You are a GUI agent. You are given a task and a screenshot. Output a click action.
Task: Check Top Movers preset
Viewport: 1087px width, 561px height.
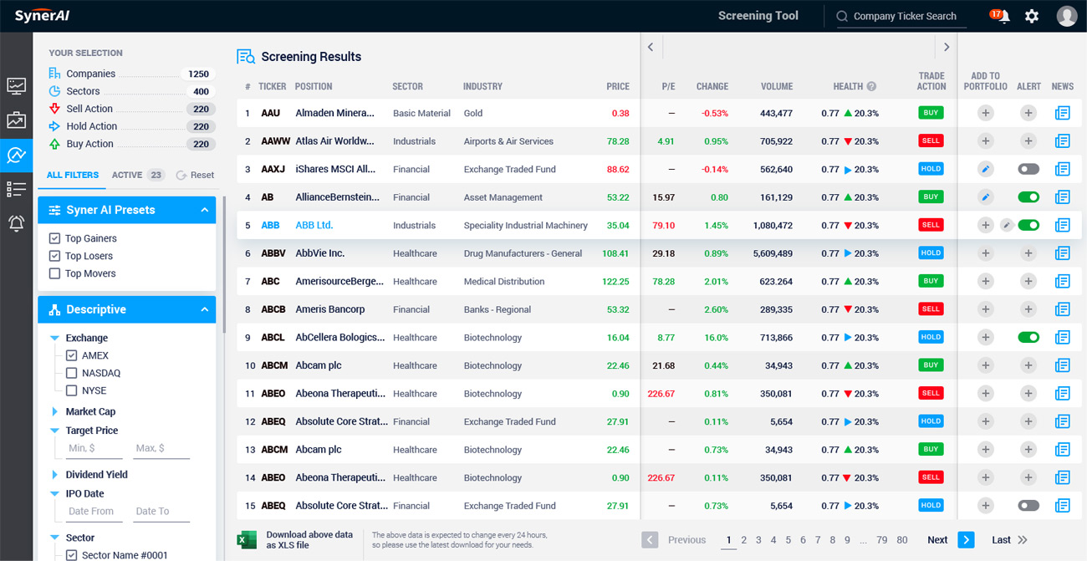(54, 273)
